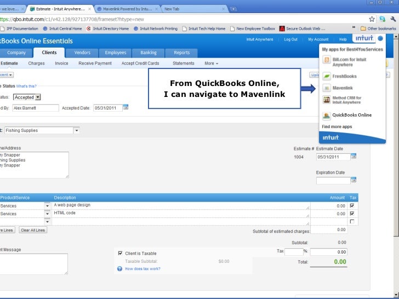Viewport: 399px width, 299px height.
Task: Open Product/Service dropdown on the empty row
Action: 47,221
